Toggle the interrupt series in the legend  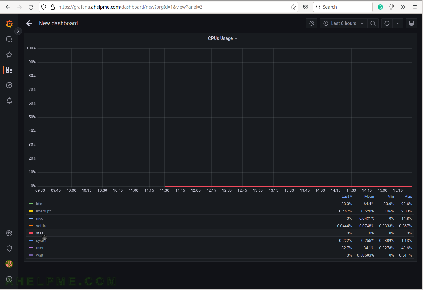pos(43,211)
